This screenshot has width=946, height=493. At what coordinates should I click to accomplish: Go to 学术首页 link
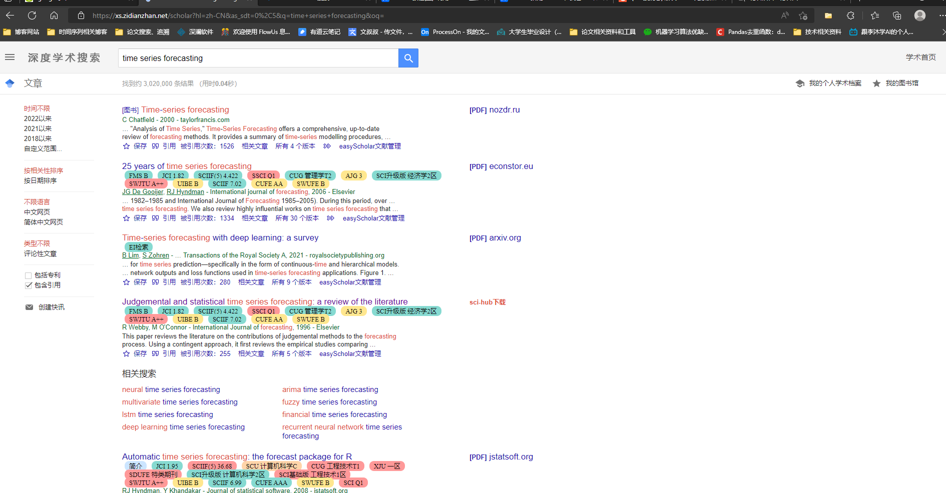click(921, 57)
